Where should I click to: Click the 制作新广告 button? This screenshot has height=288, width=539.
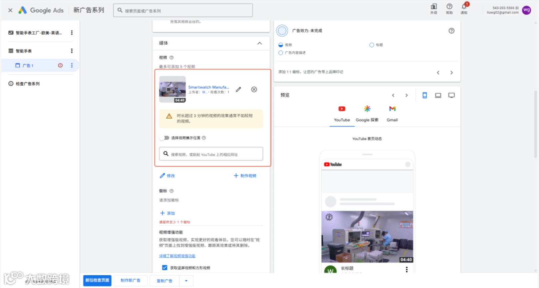[x=131, y=281]
